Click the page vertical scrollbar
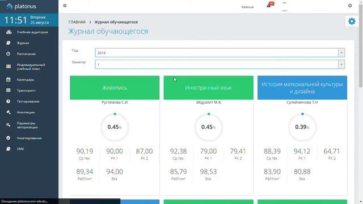Viewport: 363px width, 204px height. tap(361, 46)
